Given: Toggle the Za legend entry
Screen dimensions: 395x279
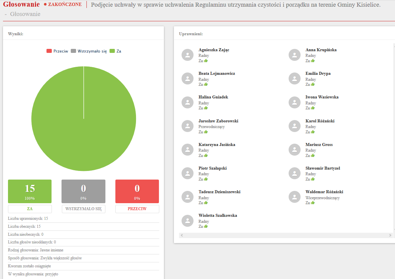Looking at the screenshot, I should click(x=115, y=51).
